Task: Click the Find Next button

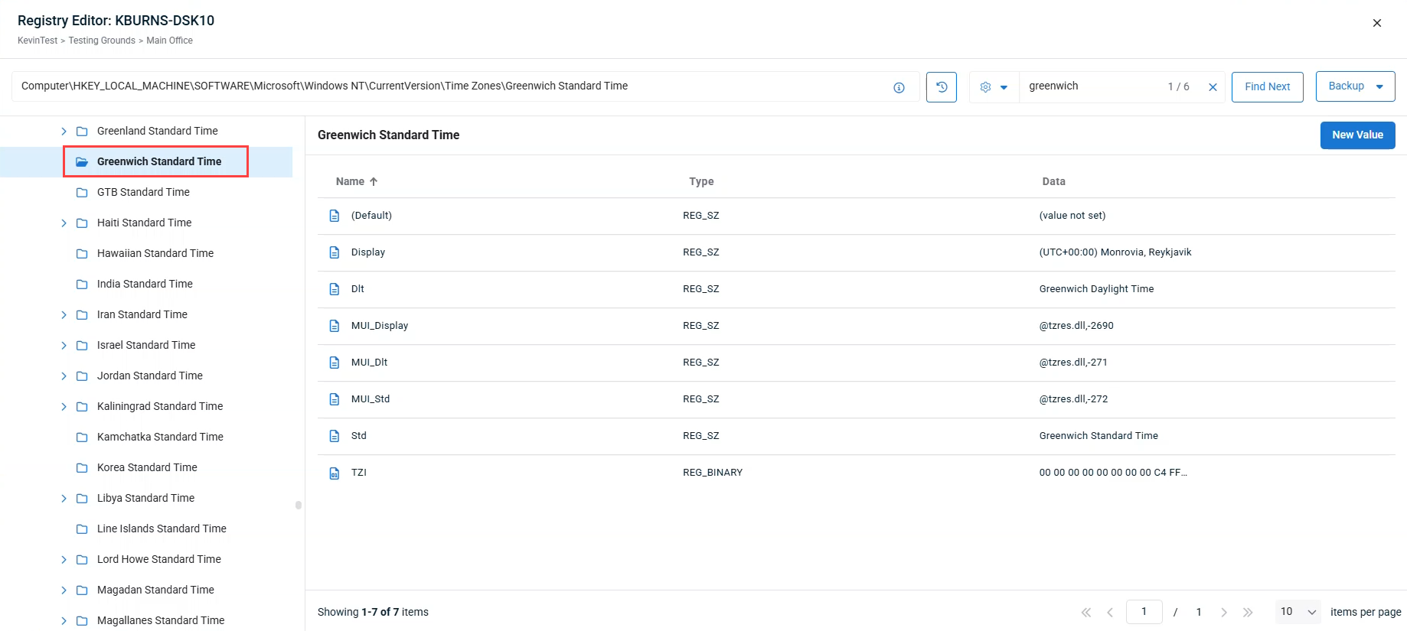Action: tap(1267, 87)
